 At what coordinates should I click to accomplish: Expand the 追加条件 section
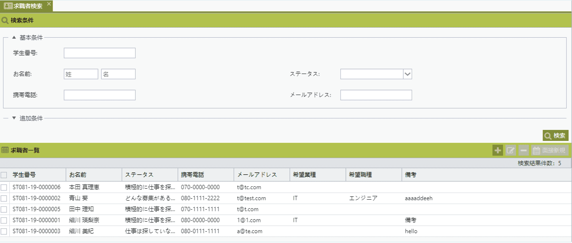tap(14, 118)
